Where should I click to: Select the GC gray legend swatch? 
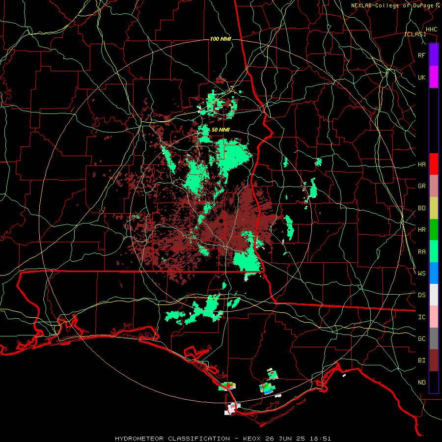[x=434, y=338]
